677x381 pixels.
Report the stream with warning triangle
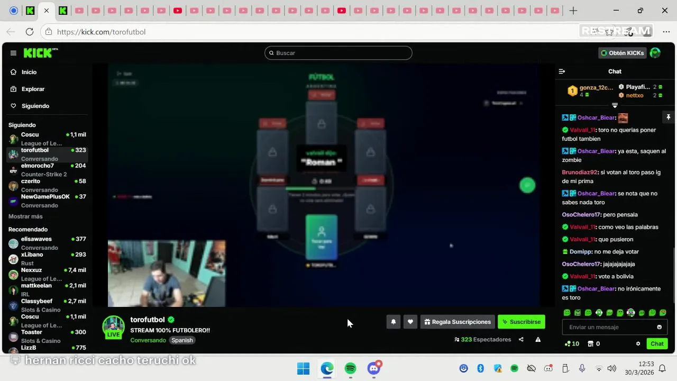coord(538,339)
